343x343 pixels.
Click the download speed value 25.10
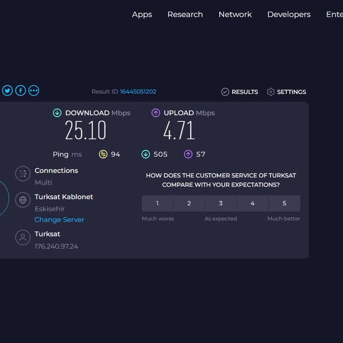[x=86, y=130]
